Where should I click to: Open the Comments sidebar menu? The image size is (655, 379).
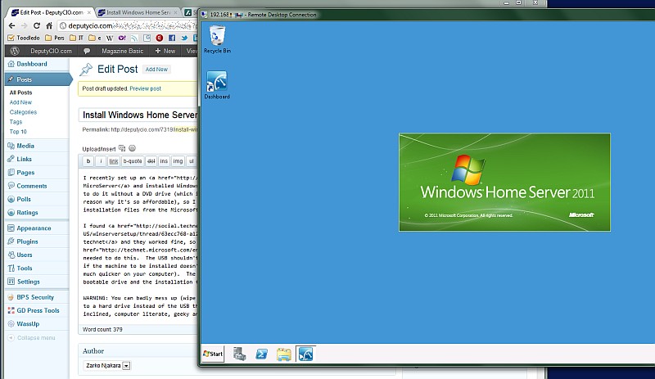[x=32, y=186]
